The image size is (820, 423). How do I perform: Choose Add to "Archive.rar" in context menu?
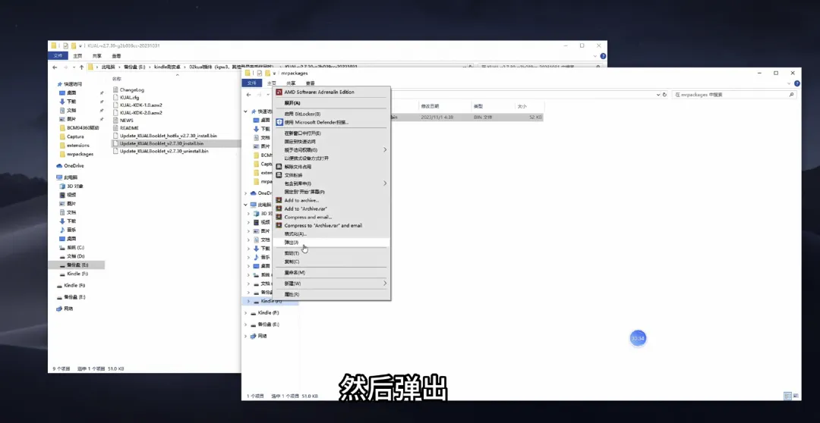[x=332, y=208]
